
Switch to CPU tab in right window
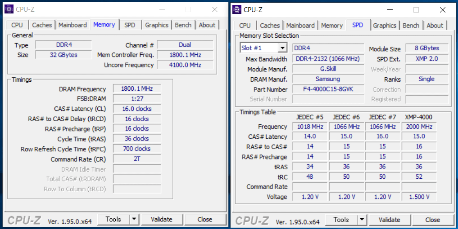(245, 25)
